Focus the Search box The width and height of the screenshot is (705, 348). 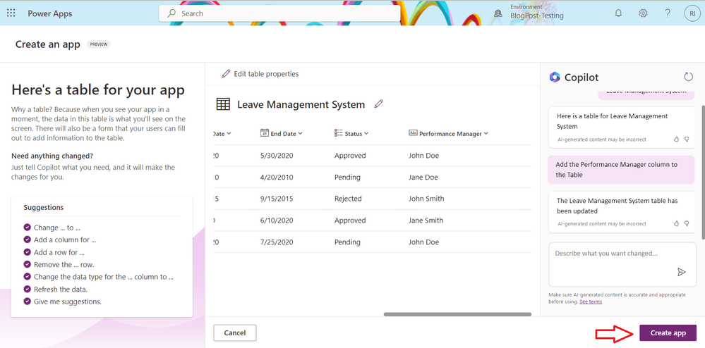tap(279, 13)
